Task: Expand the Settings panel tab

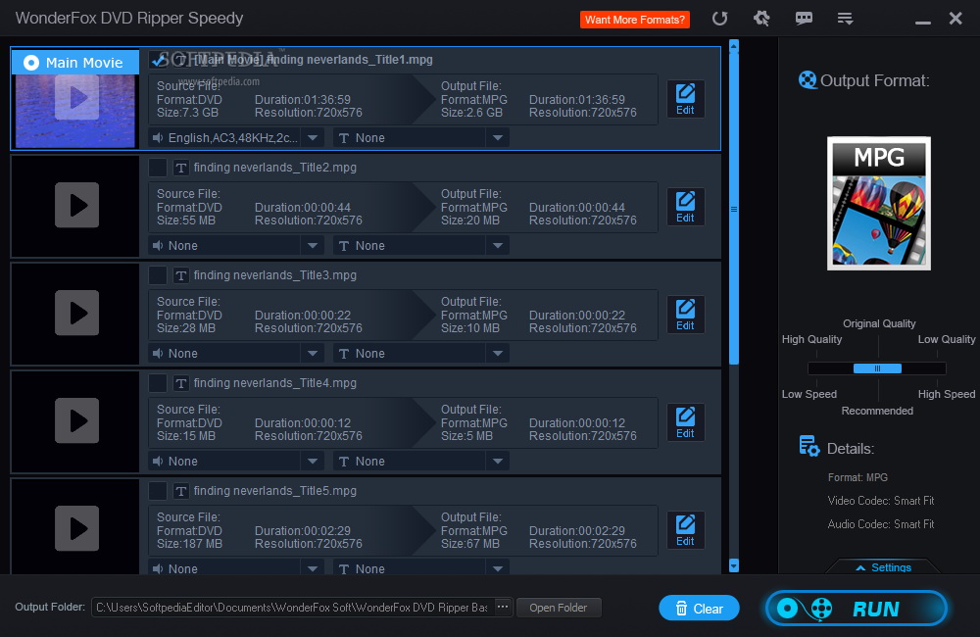Action: (883, 567)
